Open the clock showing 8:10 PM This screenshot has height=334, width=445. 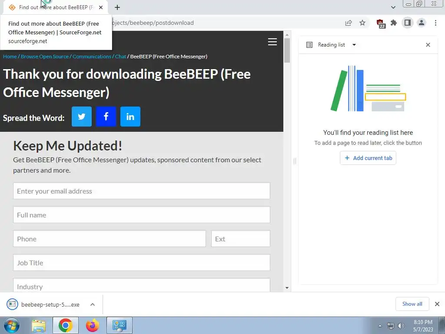(423, 326)
